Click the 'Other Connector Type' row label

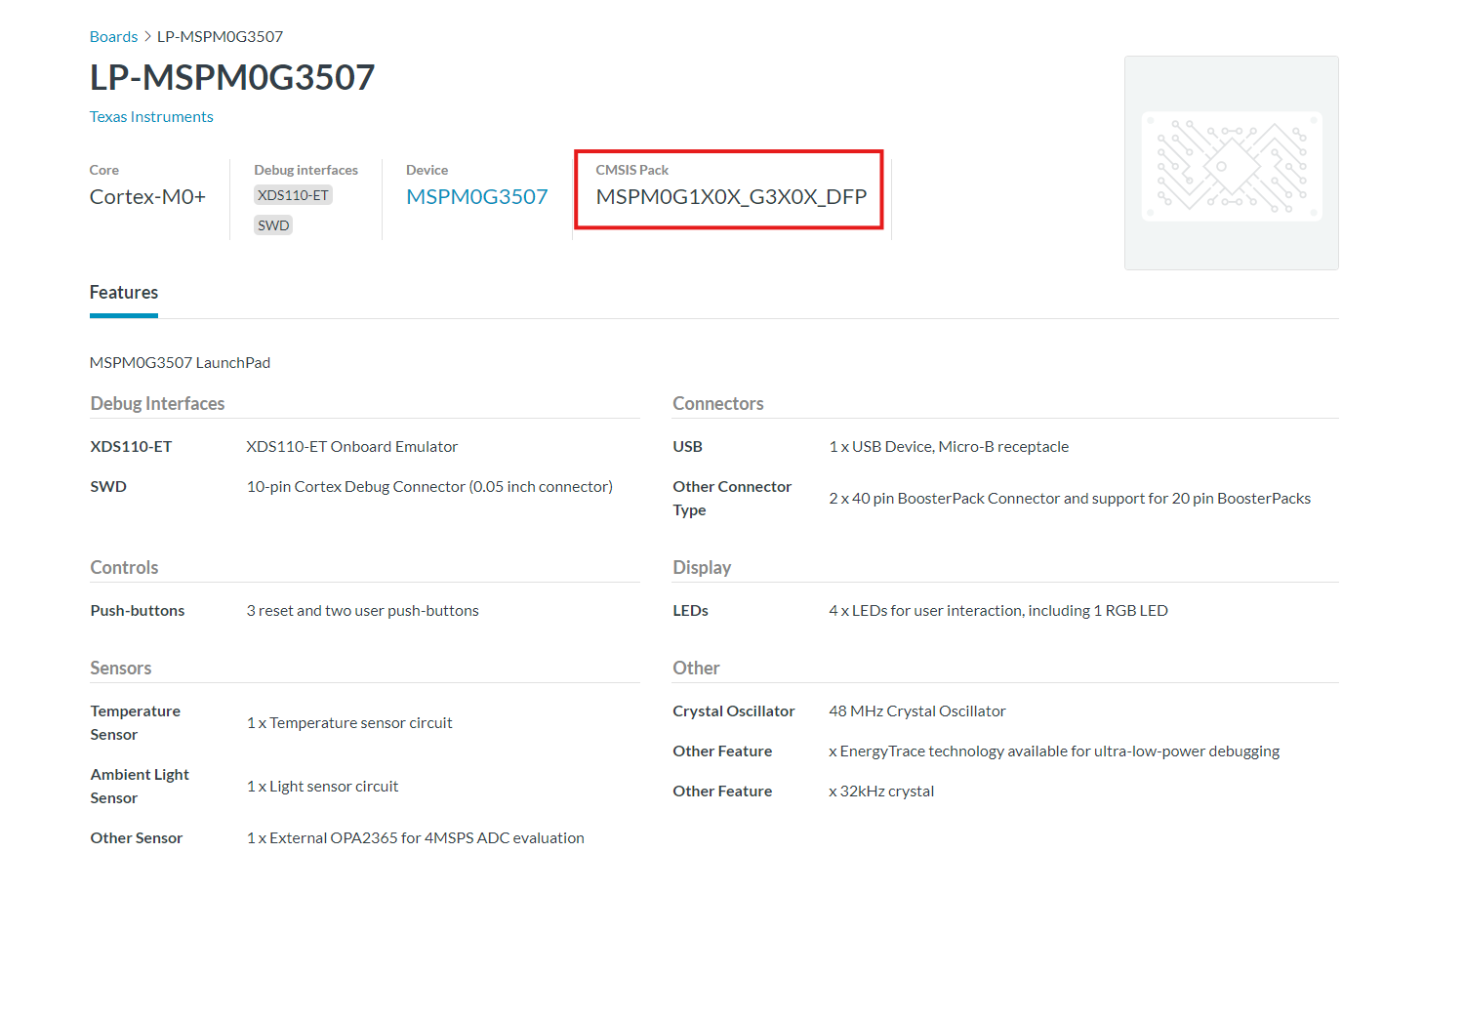tap(732, 499)
